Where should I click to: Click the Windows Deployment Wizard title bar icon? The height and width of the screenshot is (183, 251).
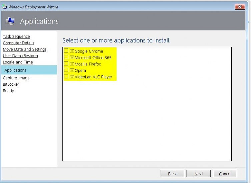tap(4, 7)
